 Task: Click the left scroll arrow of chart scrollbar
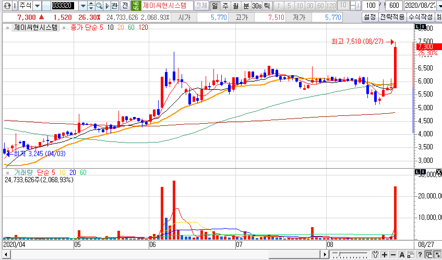[x=6, y=254]
